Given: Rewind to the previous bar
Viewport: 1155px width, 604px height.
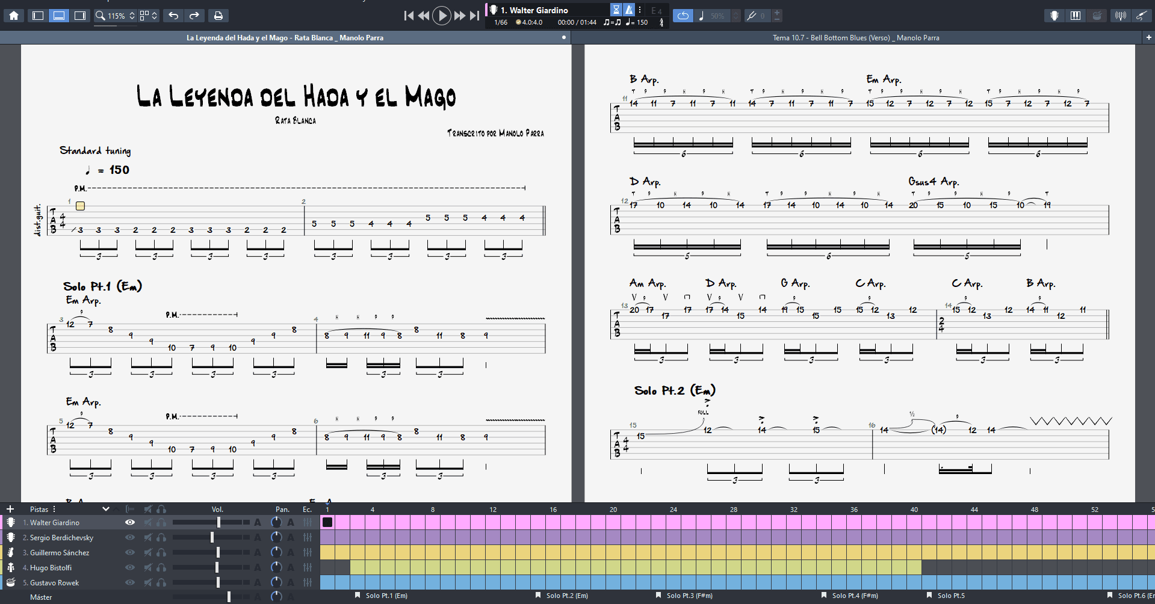Looking at the screenshot, I should click(424, 16).
